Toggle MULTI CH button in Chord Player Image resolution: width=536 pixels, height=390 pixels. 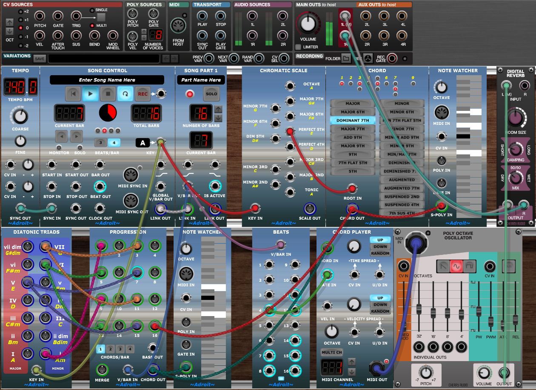click(x=332, y=352)
